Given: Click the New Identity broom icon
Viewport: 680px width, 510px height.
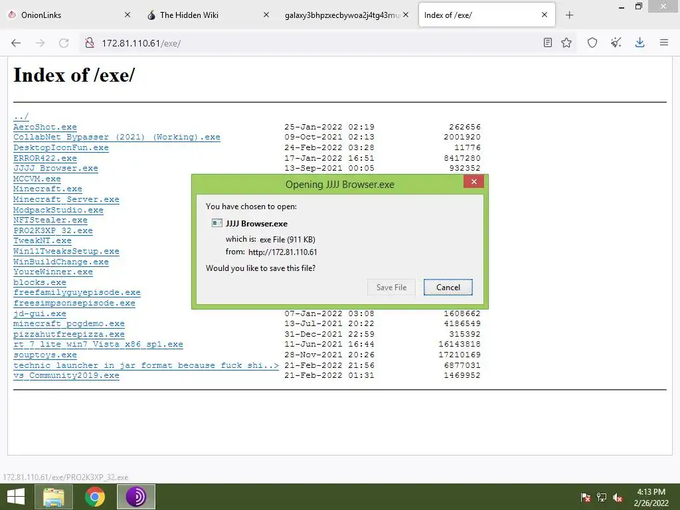Looking at the screenshot, I should pyautogui.click(x=616, y=42).
